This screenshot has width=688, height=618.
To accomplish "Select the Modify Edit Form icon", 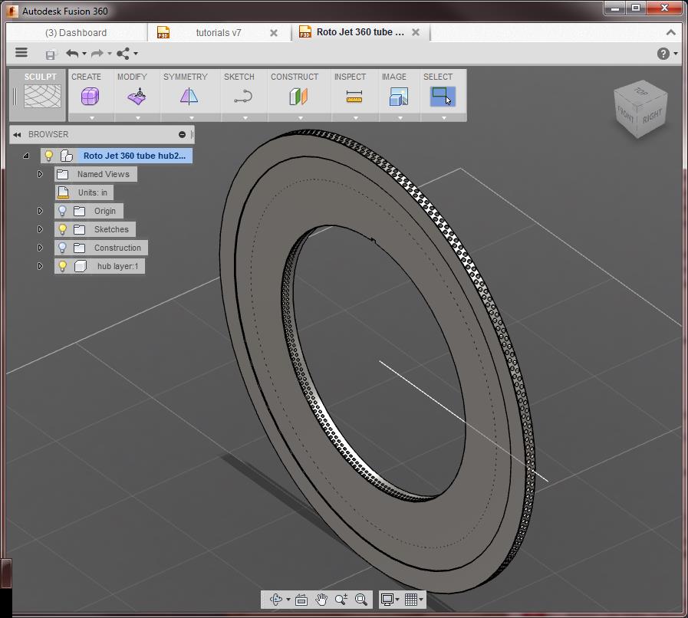I will 139,97.
